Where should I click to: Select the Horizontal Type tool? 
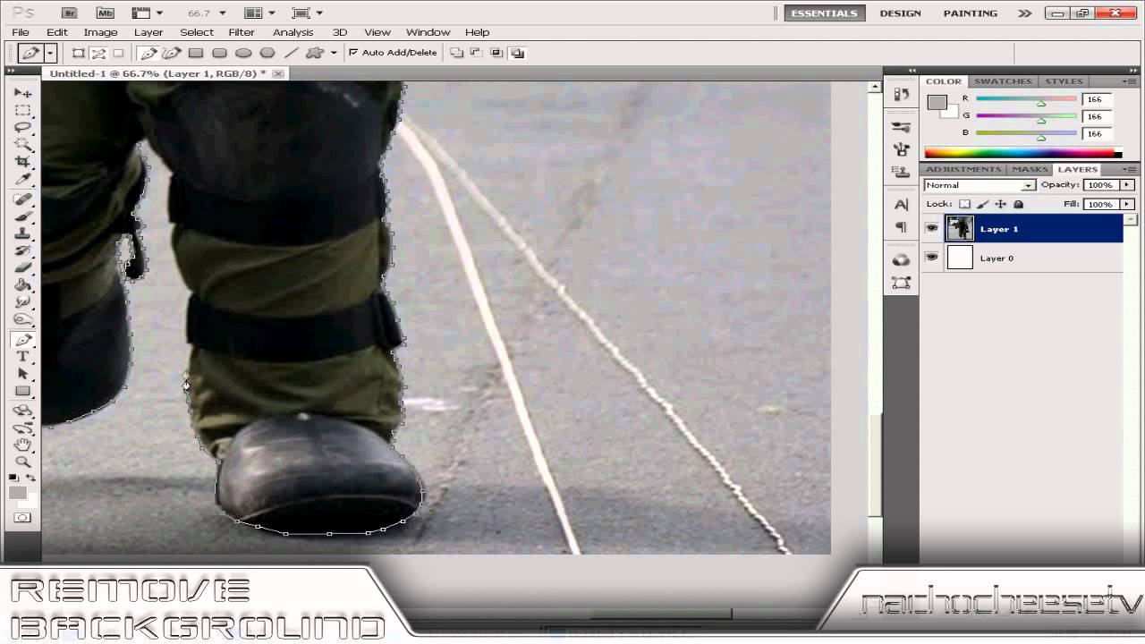coord(23,357)
